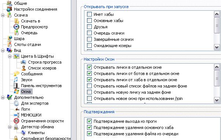This screenshot has width=221, height=140.
Task: Click the speed limit 80 sign icon
Action: pos(17,121)
